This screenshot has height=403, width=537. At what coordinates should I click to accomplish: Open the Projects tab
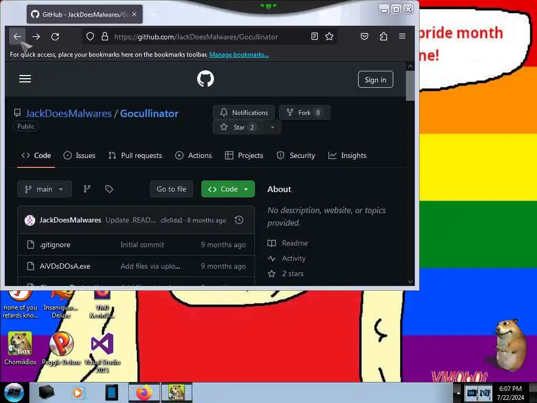click(244, 155)
